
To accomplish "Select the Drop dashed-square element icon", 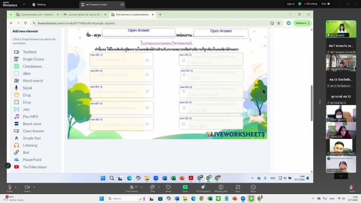I will click(16, 102).
